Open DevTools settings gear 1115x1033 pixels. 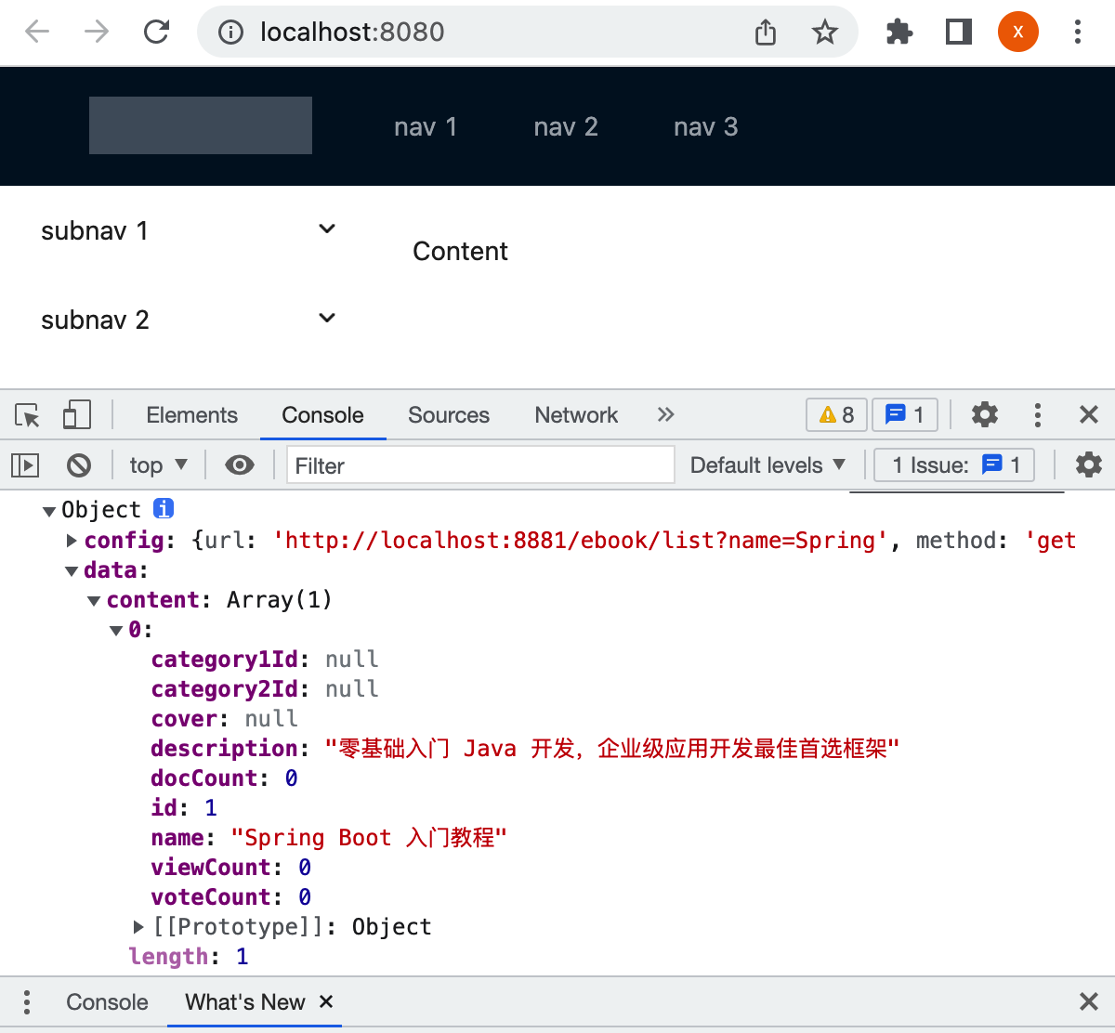point(985,414)
